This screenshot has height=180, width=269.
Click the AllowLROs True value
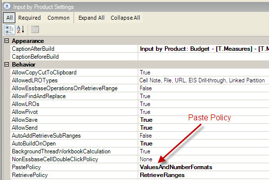[203, 104]
